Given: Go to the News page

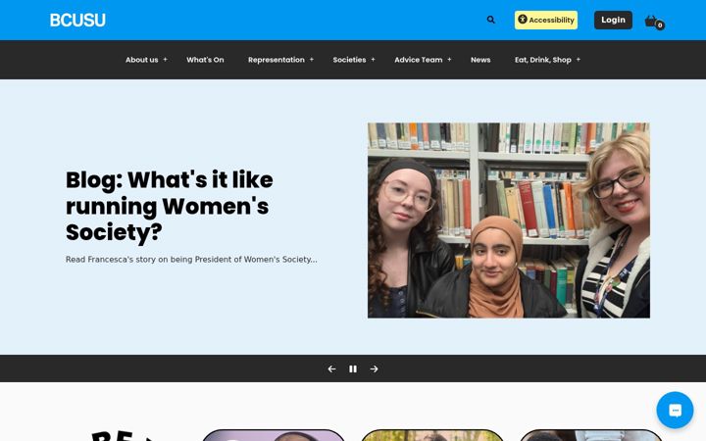Looking at the screenshot, I should (x=480, y=60).
